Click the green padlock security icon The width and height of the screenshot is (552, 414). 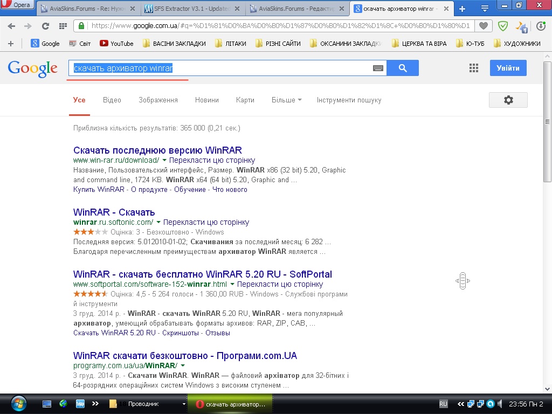tap(81, 26)
